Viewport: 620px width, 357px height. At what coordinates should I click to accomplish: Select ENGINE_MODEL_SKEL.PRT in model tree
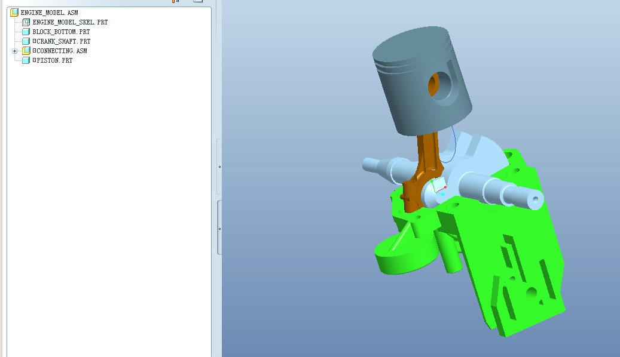click(70, 22)
